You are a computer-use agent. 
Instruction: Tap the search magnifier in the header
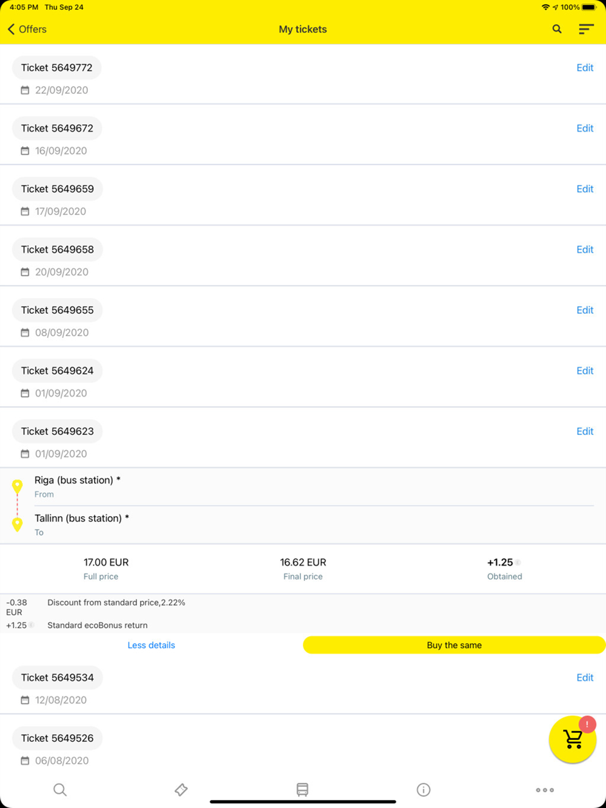557,29
